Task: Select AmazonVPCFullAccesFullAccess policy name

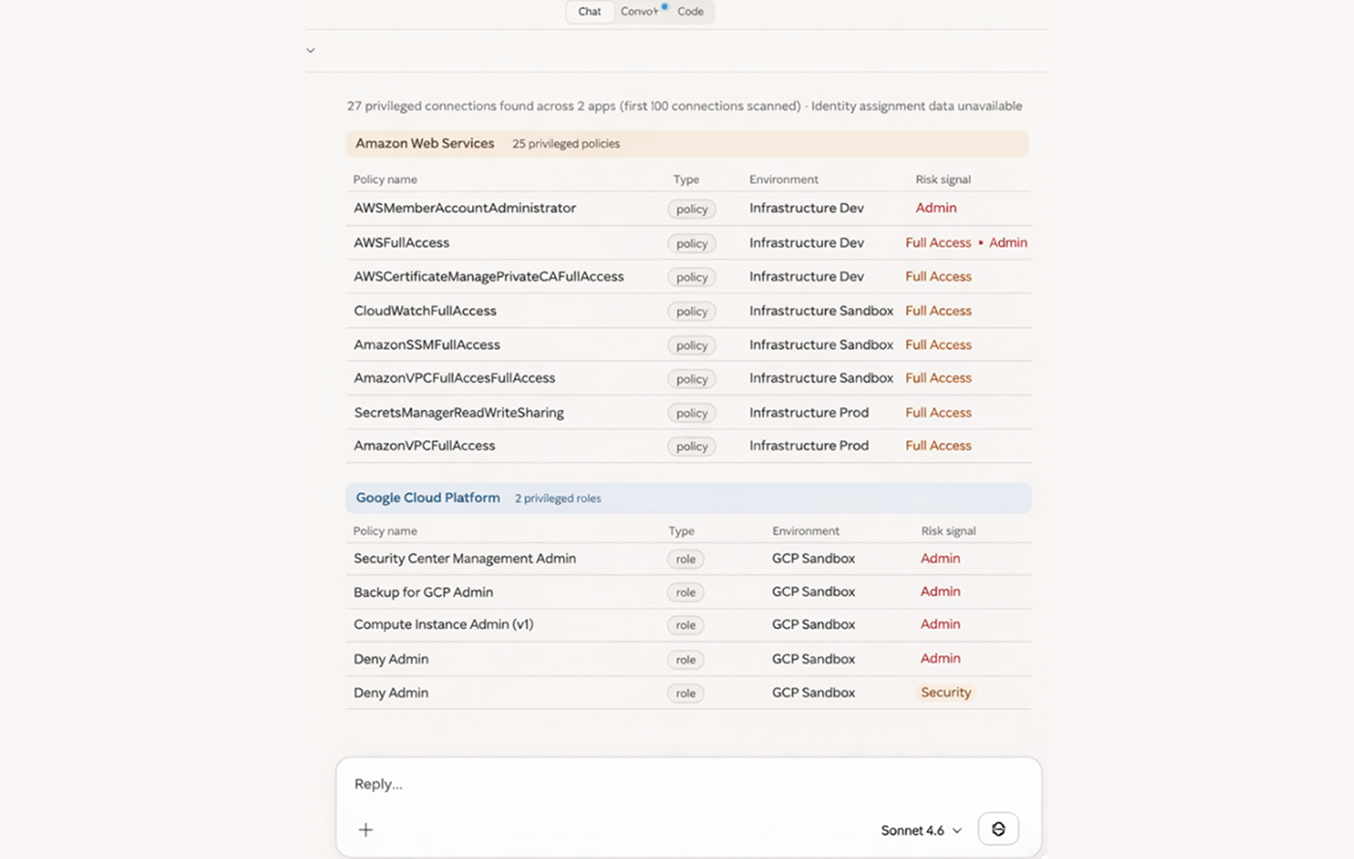Action: point(455,378)
